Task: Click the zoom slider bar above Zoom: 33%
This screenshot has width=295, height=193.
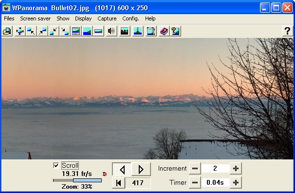Action: click(77, 180)
